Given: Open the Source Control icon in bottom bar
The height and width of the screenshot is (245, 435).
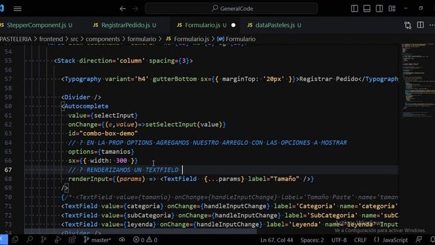Looking at the screenshot, I should coord(43,240).
